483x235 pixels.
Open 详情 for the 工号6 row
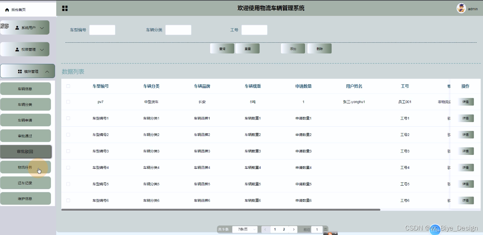(466, 200)
